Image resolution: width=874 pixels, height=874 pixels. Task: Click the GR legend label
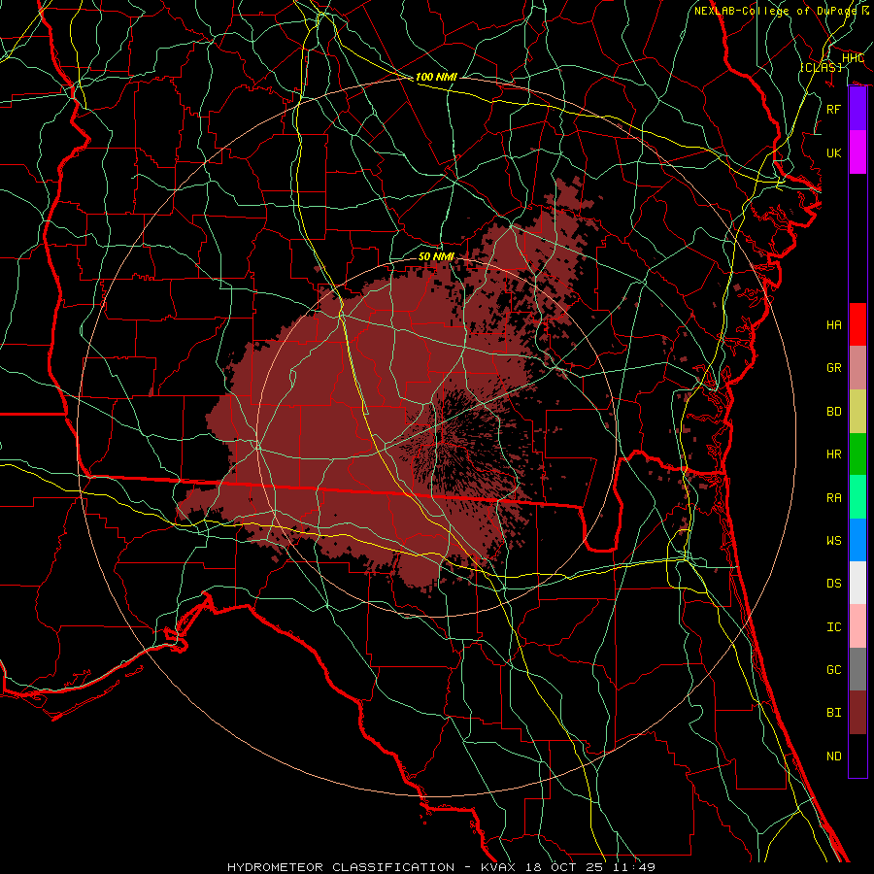(834, 368)
